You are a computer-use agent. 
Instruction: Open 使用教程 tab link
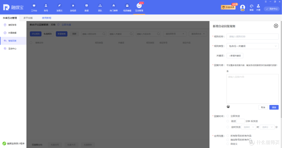point(46,18)
